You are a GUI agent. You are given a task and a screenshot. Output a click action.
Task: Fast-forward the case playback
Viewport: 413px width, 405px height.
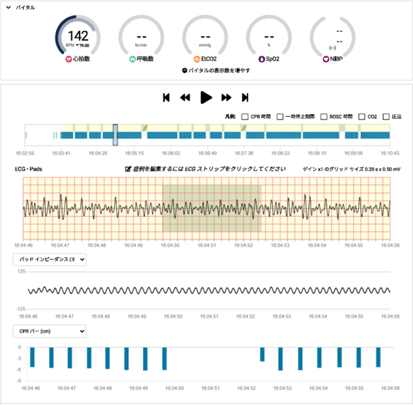click(226, 98)
